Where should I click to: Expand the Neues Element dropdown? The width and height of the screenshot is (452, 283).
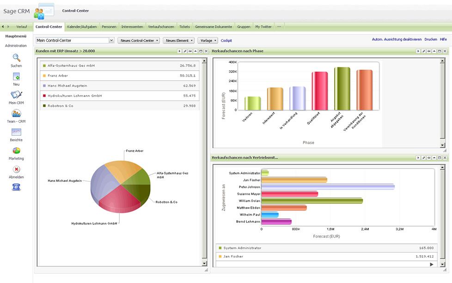coord(179,41)
